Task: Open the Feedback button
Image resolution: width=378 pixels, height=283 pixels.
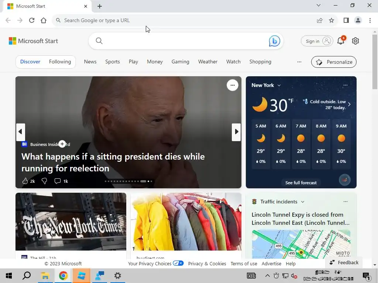Action: click(344, 262)
